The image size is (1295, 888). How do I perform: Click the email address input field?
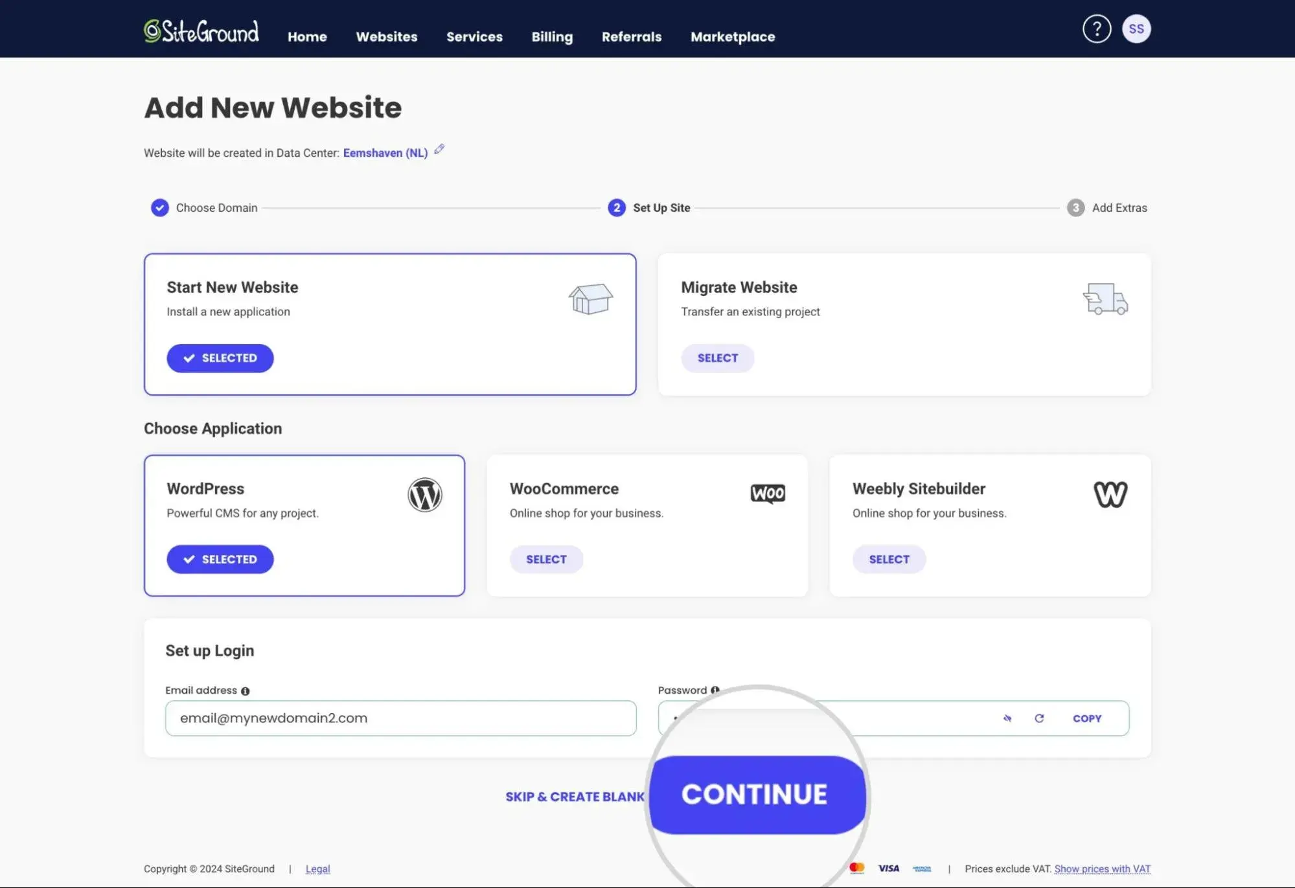pyautogui.click(x=400, y=718)
